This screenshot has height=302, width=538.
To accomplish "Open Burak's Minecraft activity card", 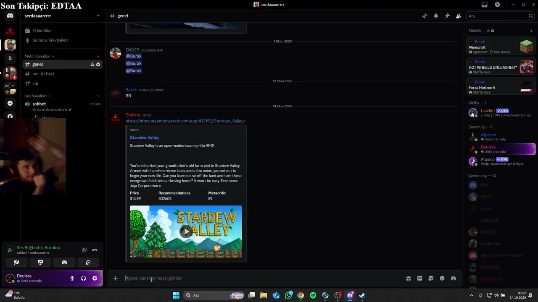I will [501, 47].
